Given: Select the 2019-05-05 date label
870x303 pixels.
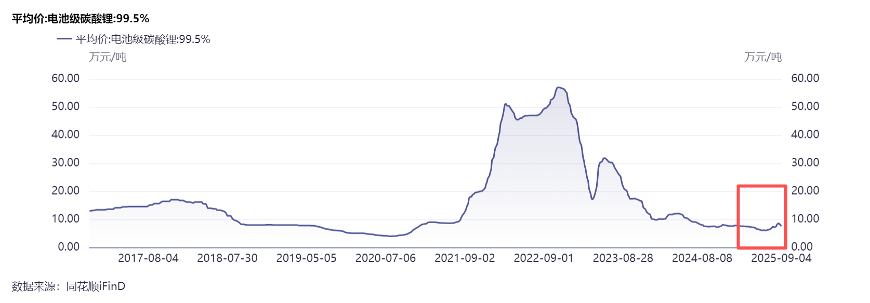Looking at the screenshot, I should click(x=306, y=258).
